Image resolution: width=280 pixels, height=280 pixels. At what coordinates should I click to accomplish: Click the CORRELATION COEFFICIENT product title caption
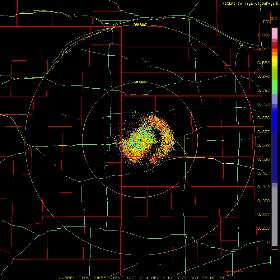91,278
